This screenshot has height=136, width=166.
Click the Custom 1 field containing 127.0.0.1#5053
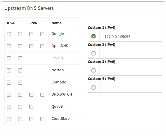coord(131,37)
